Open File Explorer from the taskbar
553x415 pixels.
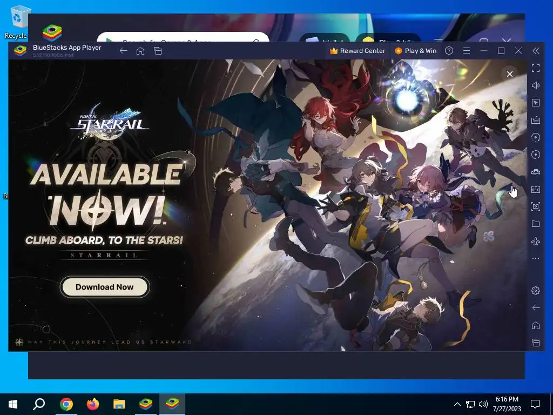point(119,404)
